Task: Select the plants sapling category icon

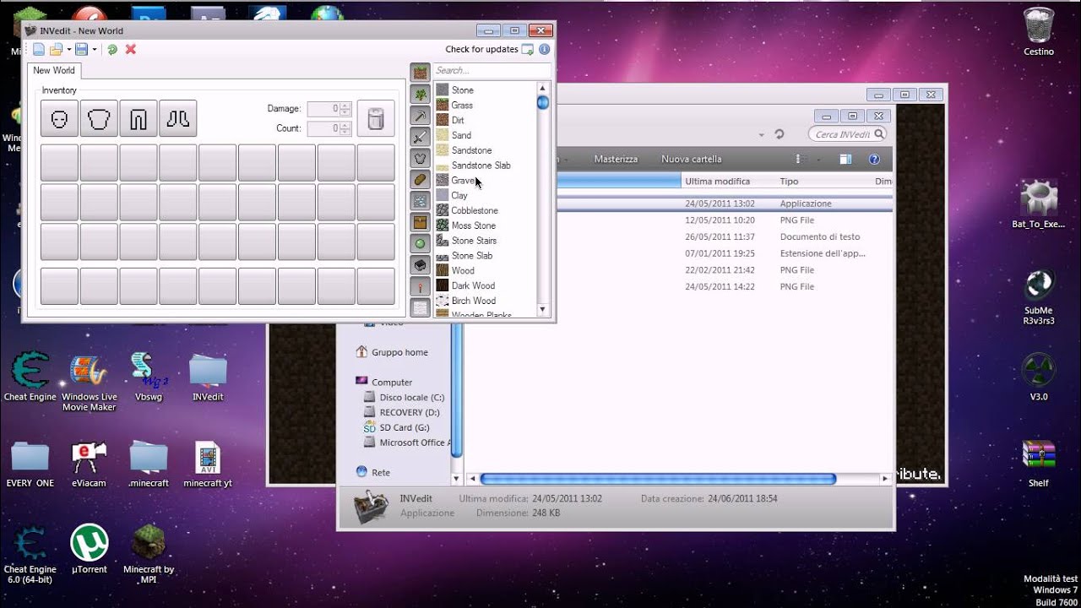Action: coord(421,94)
